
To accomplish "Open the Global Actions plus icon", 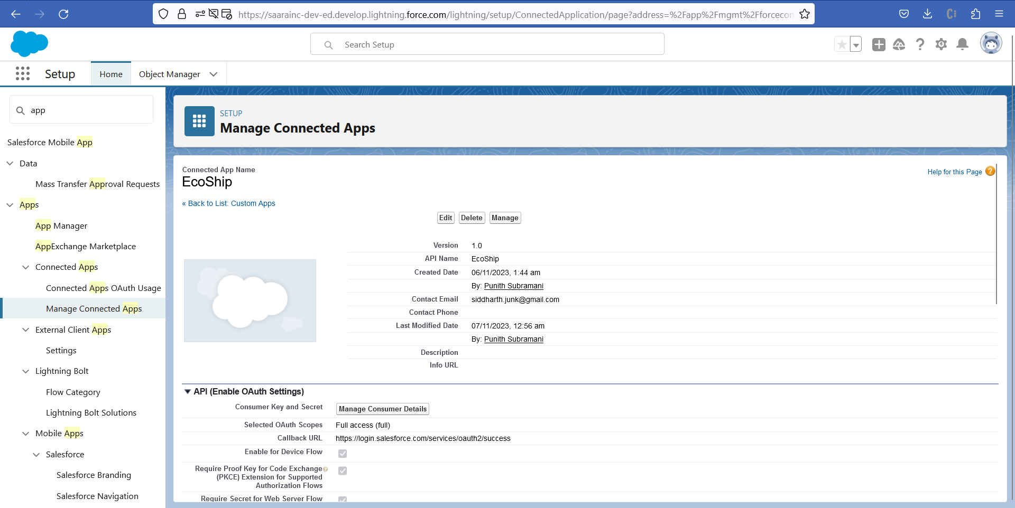I will tap(879, 45).
